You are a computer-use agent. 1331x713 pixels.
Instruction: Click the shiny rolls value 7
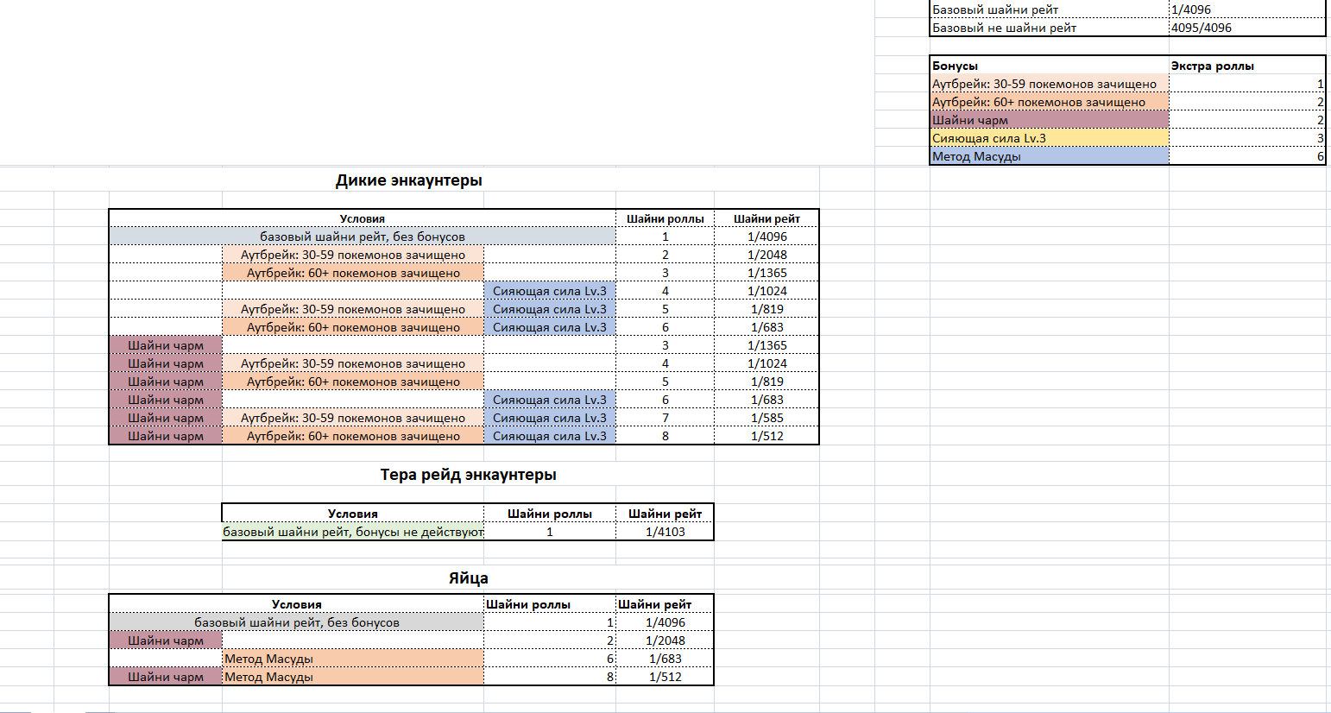pos(665,418)
